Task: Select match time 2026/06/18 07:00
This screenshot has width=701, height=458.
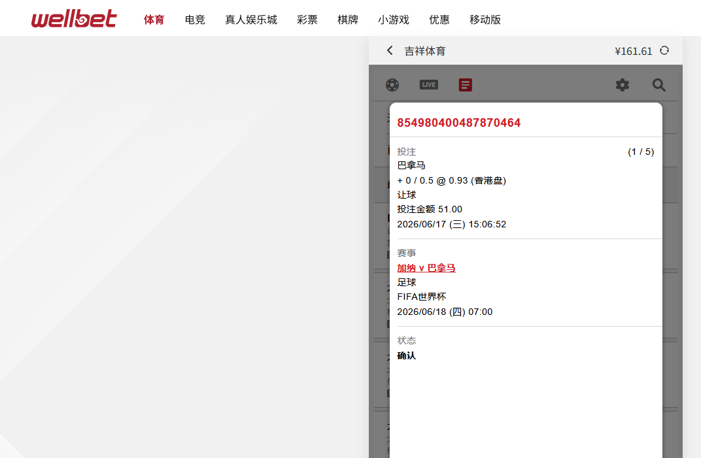Action: (x=445, y=312)
